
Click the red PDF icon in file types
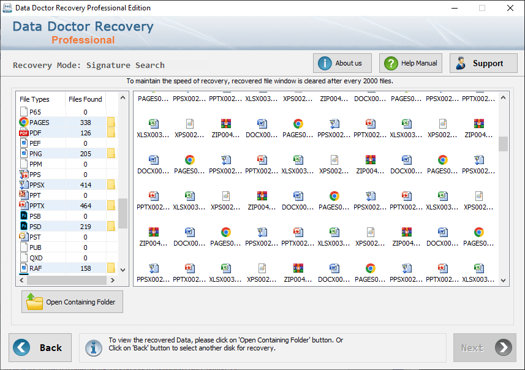[x=24, y=133]
